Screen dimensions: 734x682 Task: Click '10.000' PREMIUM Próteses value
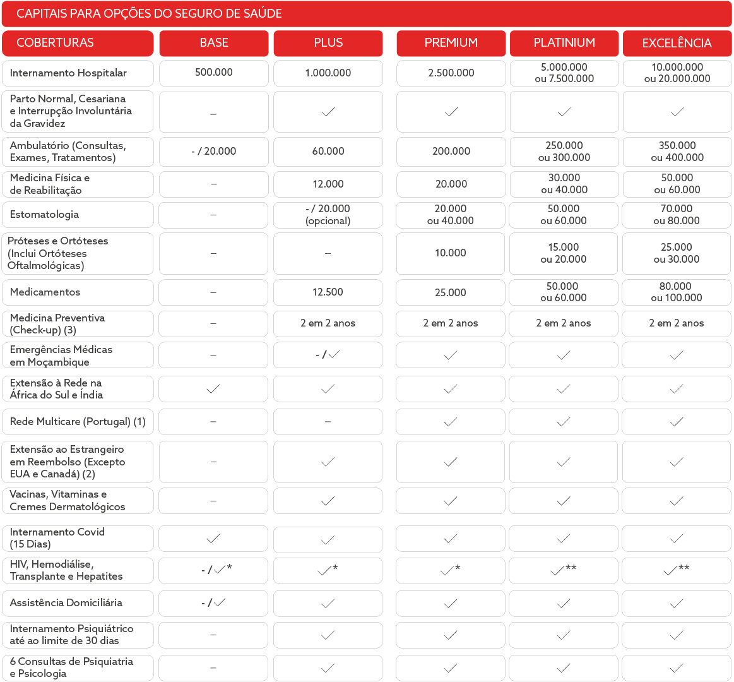pyautogui.click(x=451, y=253)
